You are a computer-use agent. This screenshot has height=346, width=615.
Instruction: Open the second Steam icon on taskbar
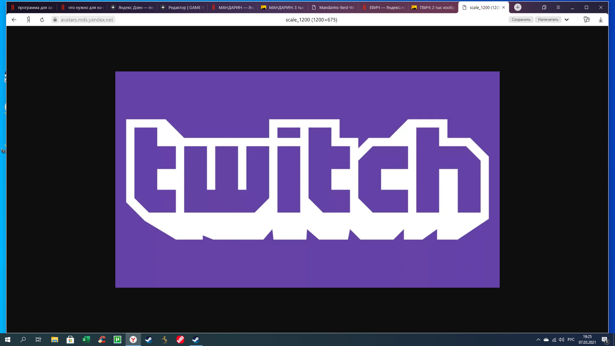tap(195, 339)
